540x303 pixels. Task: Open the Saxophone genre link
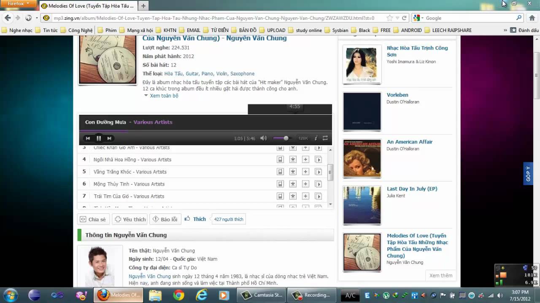pyautogui.click(x=242, y=74)
